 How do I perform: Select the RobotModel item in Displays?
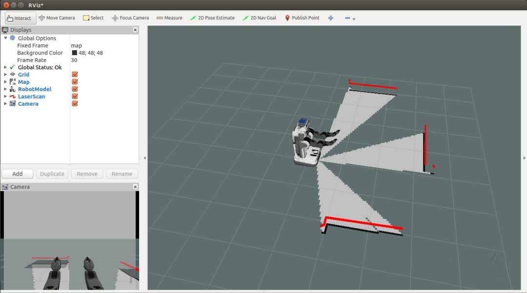pyautogui.click(x=35, y=89)
